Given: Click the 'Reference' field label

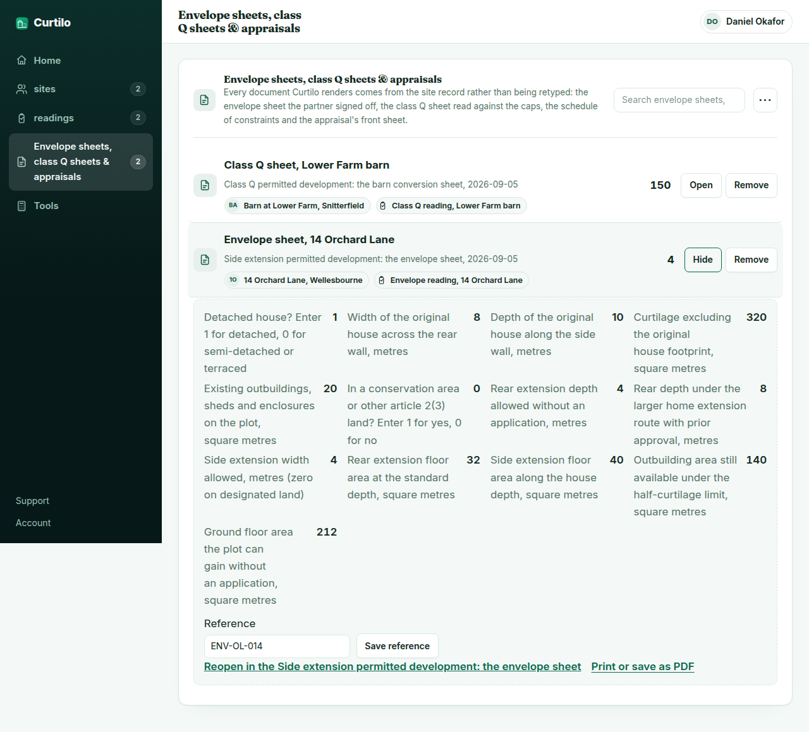Looking at the screenshot, I should click(229, 623).
